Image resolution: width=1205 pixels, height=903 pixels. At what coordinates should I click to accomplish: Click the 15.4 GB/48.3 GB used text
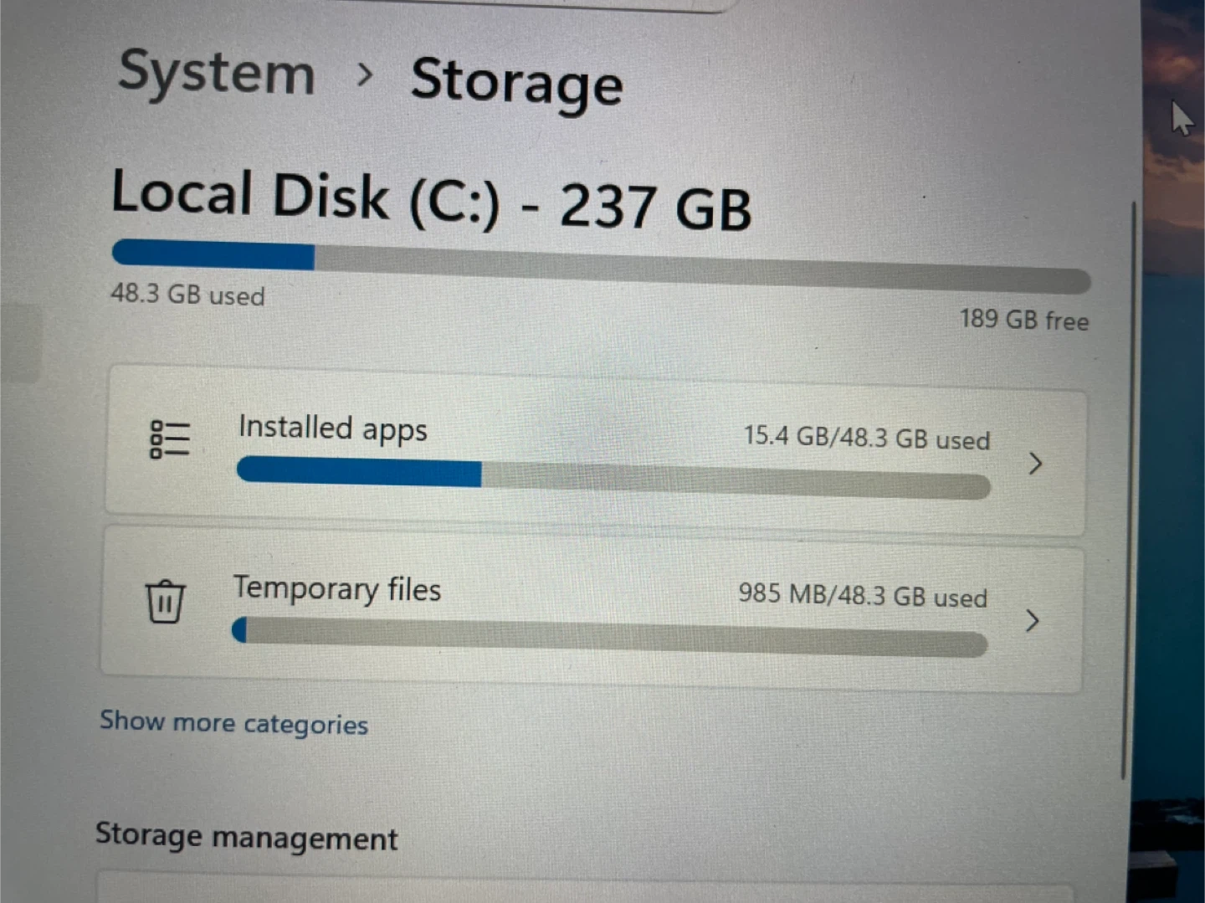(867, 438)
